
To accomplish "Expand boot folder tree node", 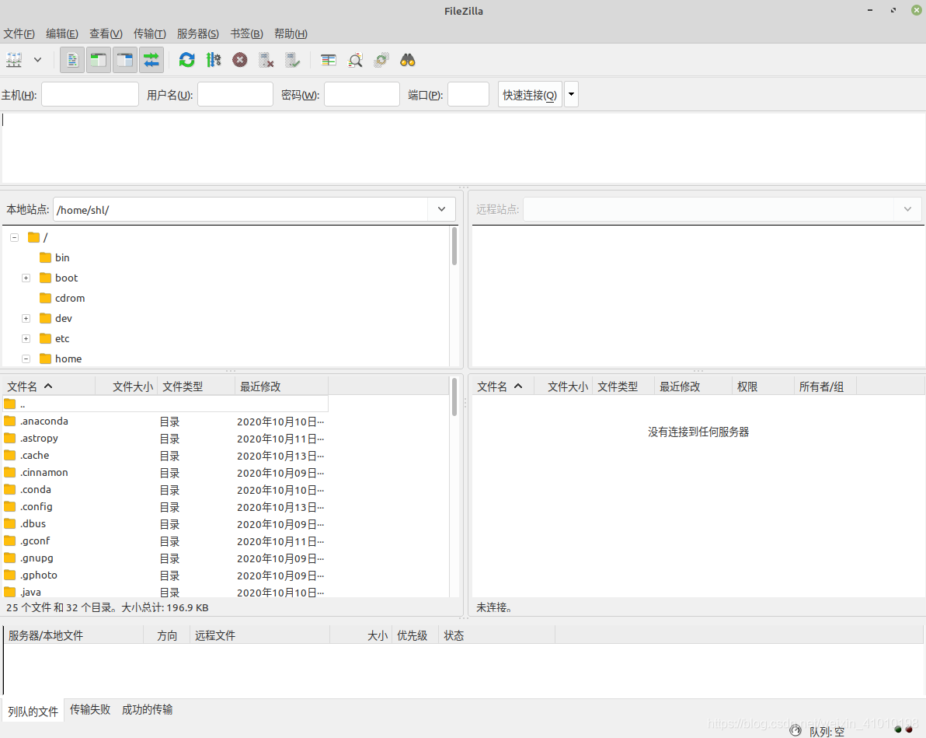I will point(26,278).
